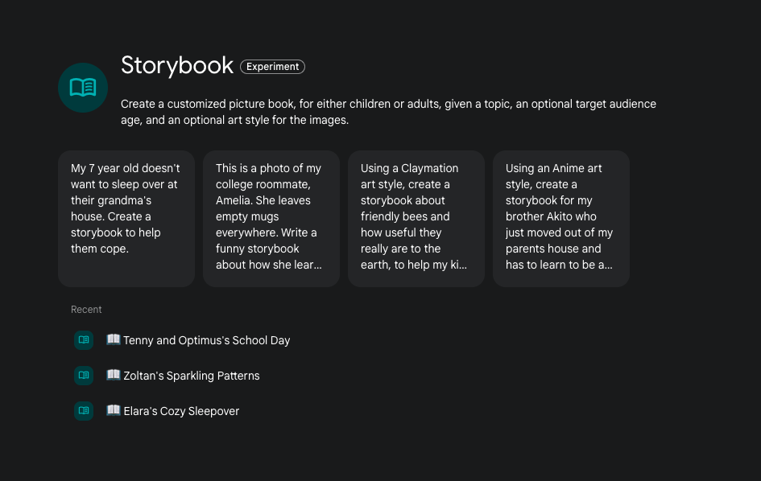Click the Storybook title heading
The image size is (761, 481).
[x=177, y=66]
